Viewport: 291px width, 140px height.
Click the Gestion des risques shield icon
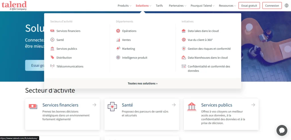tap(184, 49)
